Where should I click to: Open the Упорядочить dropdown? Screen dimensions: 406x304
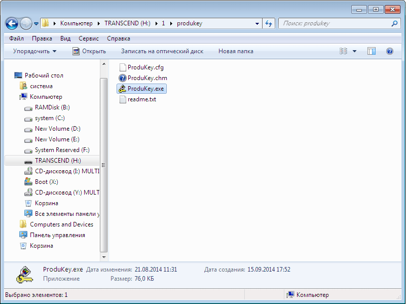[x=34, y=51]
